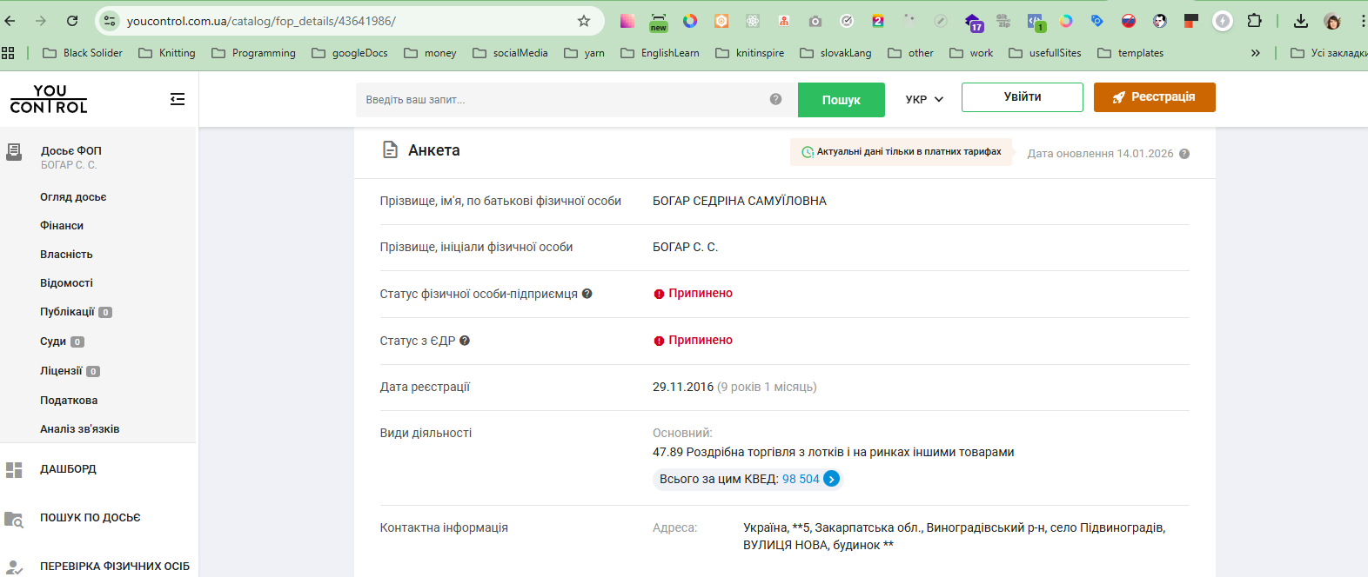Image resolution: width=1368 pixels, height=577 pixels.
Task: Click the YouControl logo
Action: pyautogui.click(x=49, y=99)
